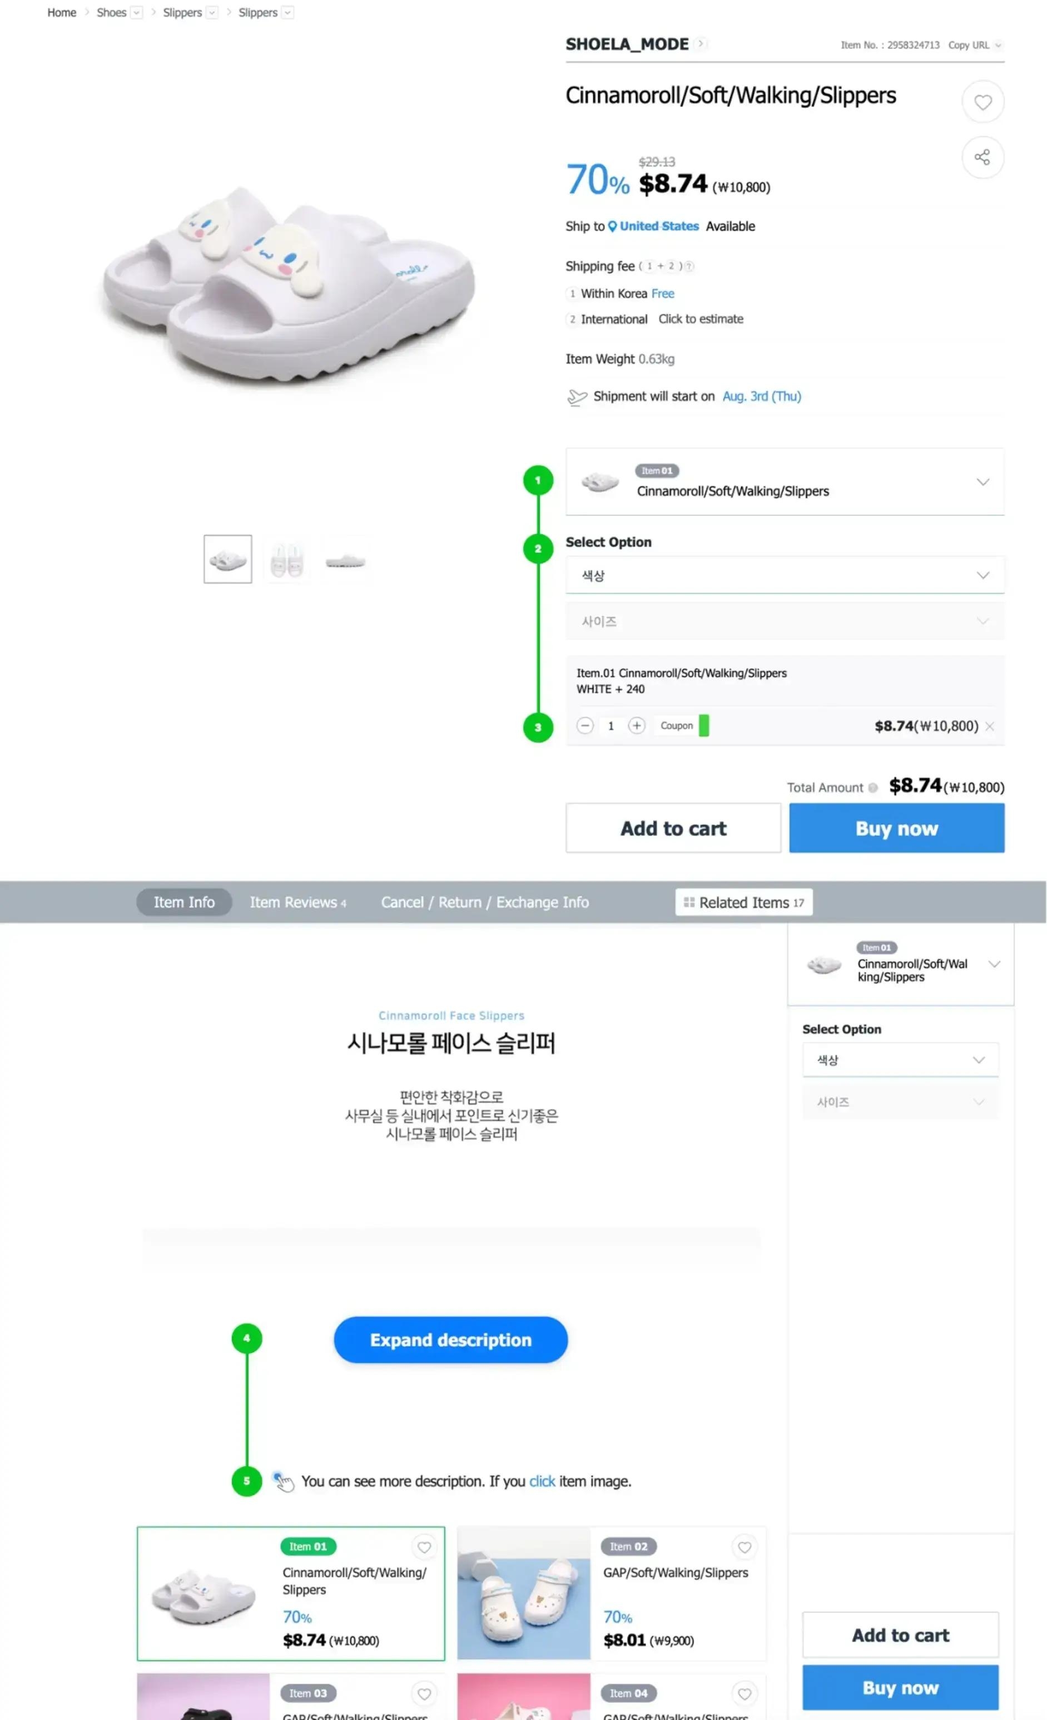1047x1720 pixels.
Task: Open the Shoes breadcrumb dropdown arrow
Action: click(137, 13)
